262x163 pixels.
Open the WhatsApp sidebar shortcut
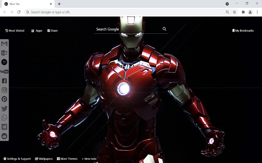pos(5,118)
